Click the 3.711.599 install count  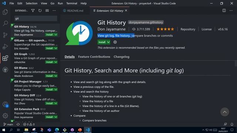(141, 29)
